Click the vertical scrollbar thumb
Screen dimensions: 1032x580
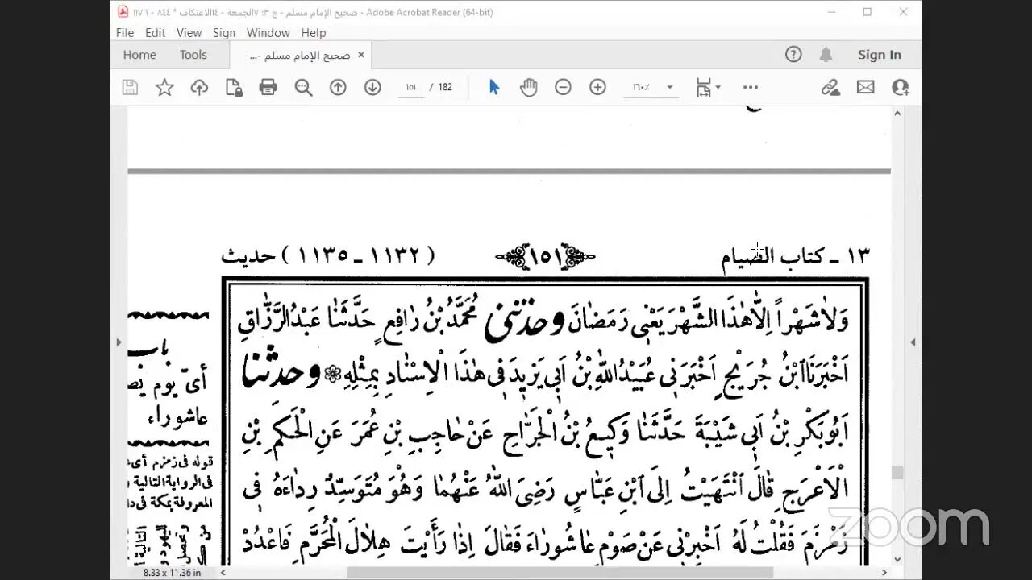pos(897,473)
